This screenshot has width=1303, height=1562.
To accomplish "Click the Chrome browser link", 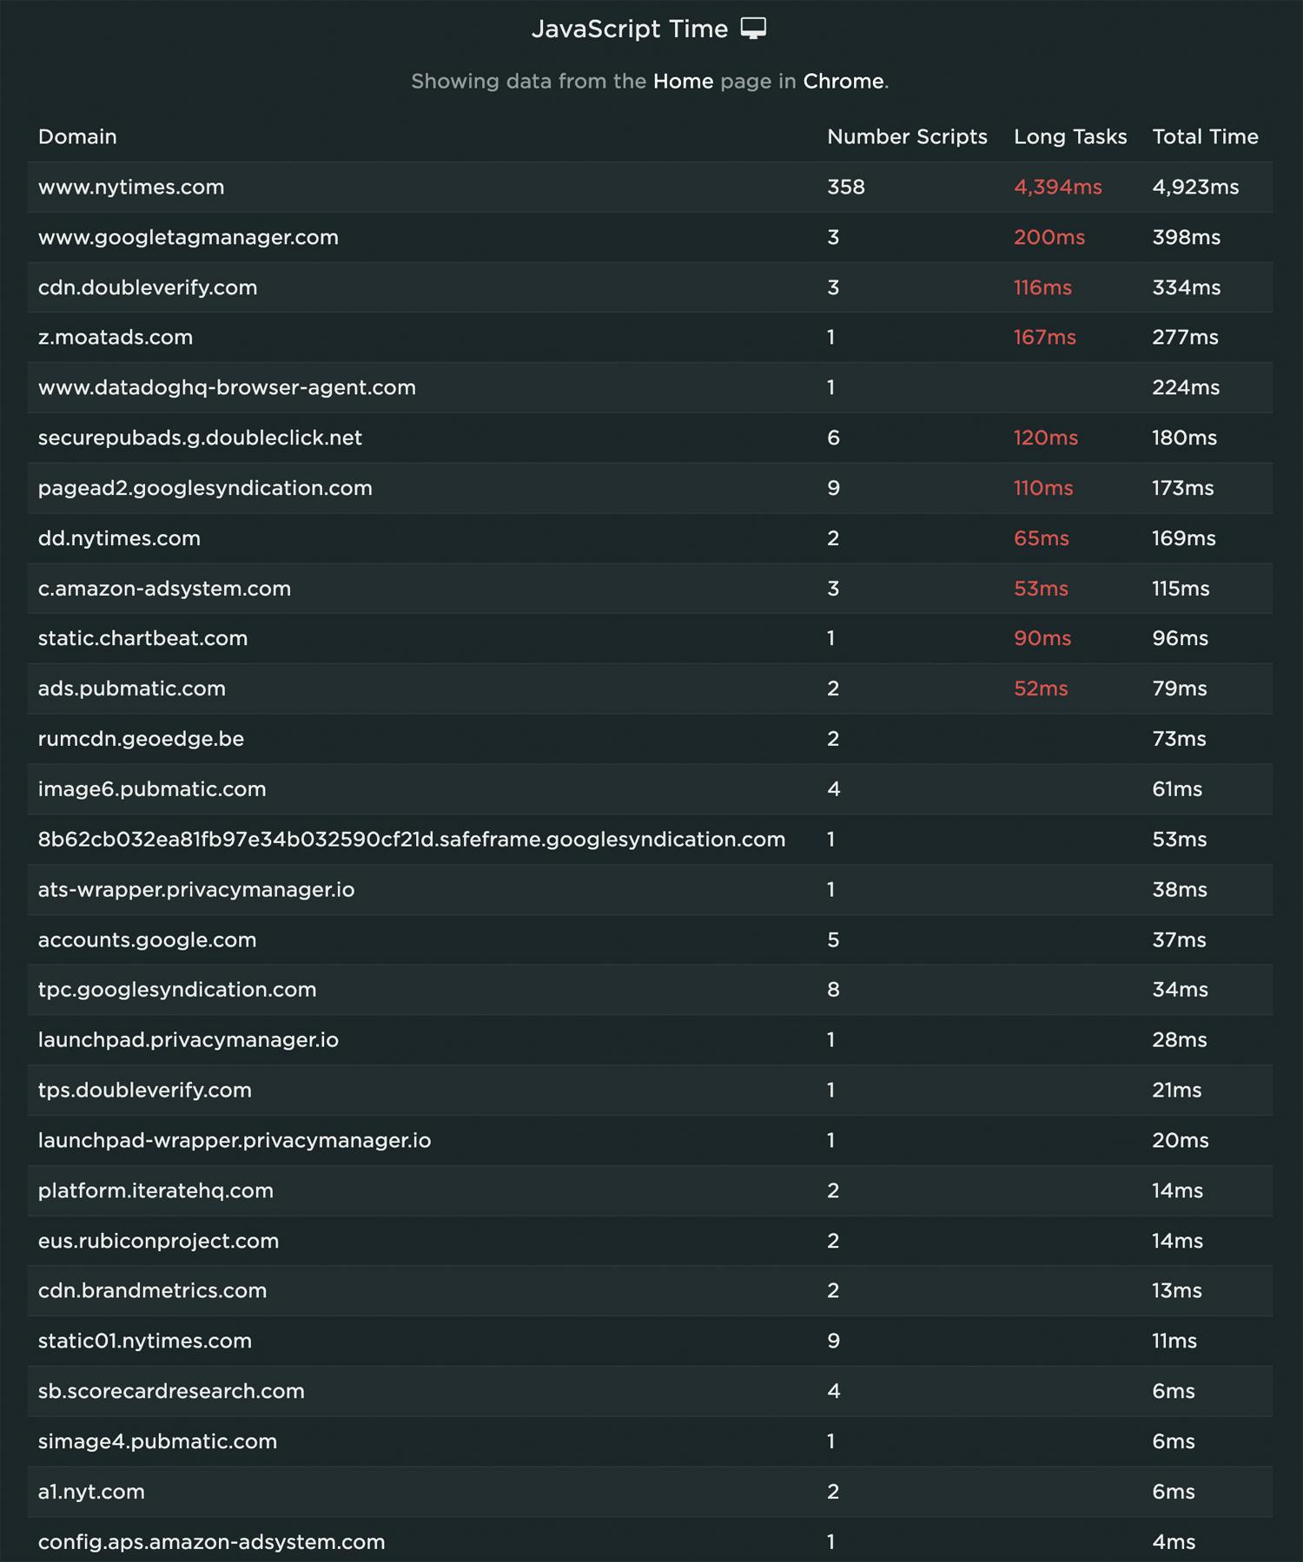I will tap(843, 82).
